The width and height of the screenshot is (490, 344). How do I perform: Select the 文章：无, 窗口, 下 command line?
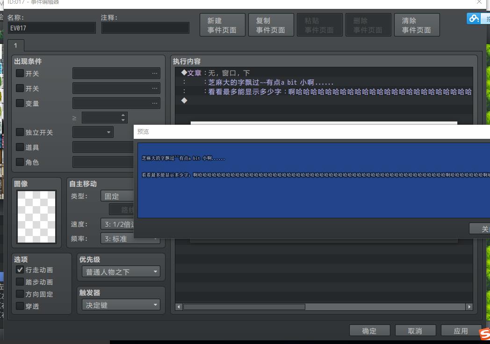coord(324,73)
